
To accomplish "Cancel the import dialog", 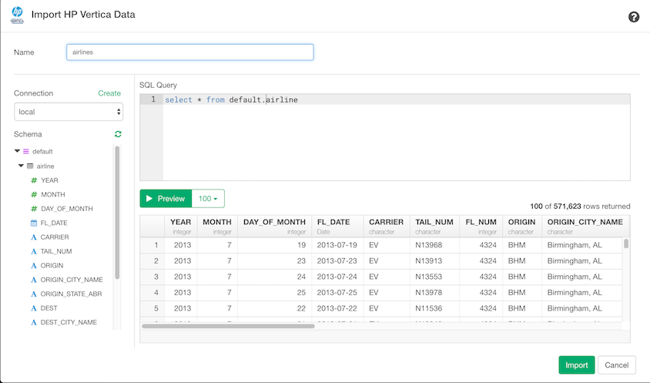I will coord(616,365).
